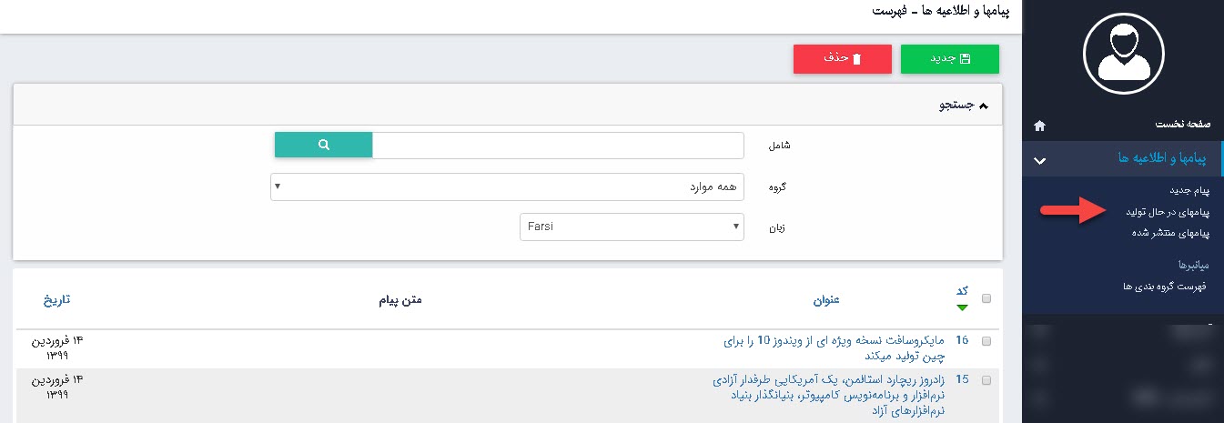Screen dimensions: 1224x423
Task: Click the home icon beside صفحه نخست
Action: tap(1040, 125)
